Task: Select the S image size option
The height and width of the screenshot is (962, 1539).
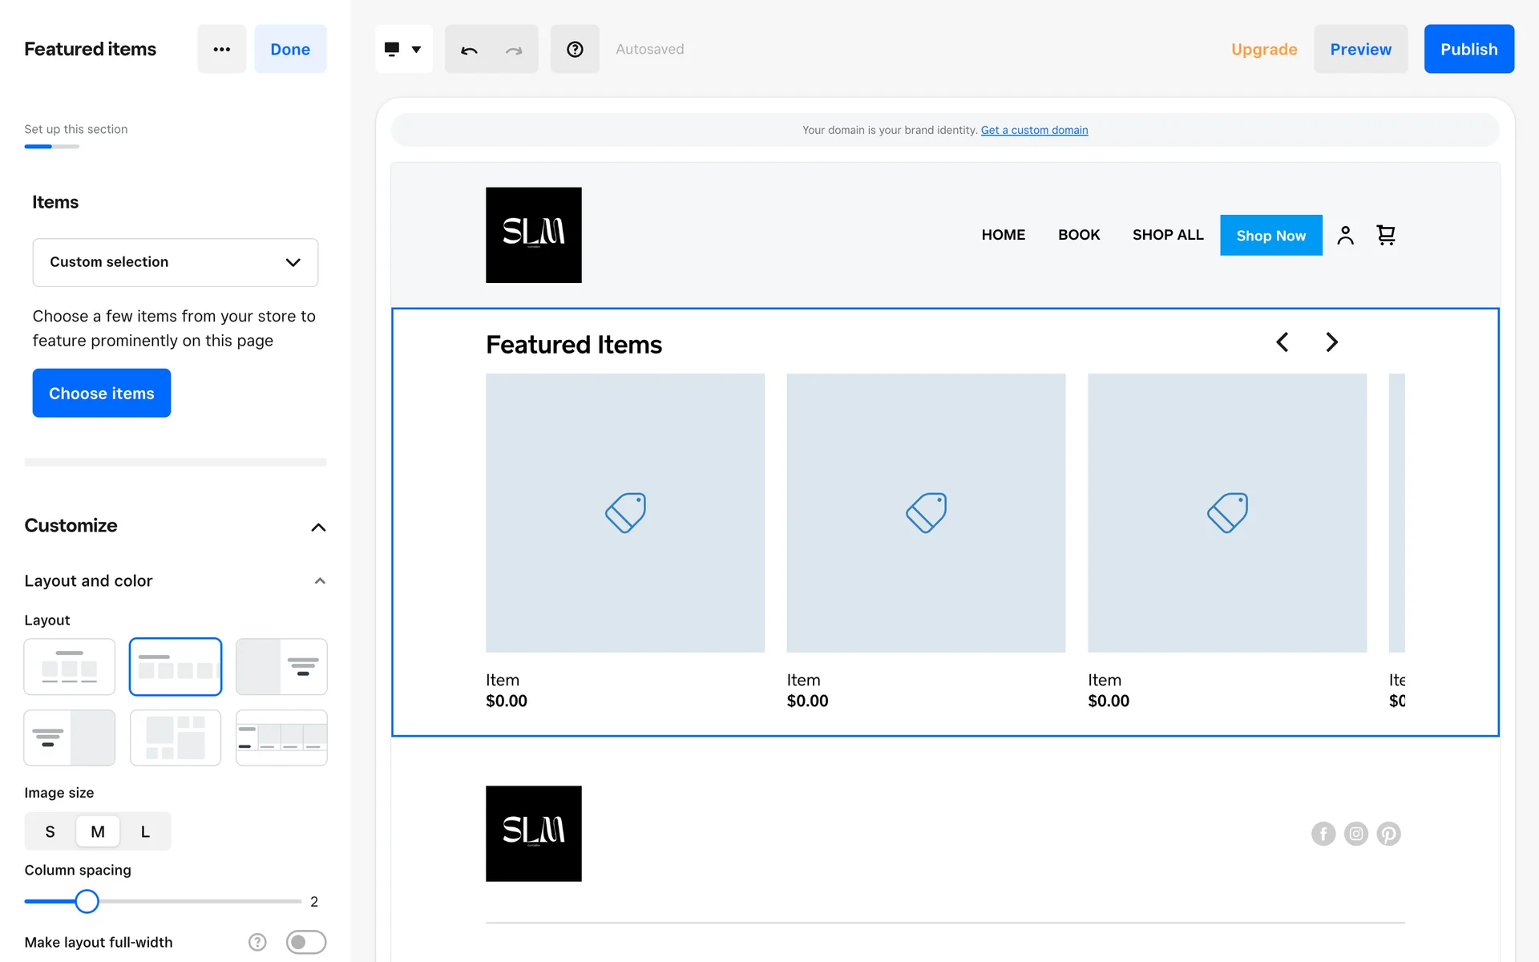Action: click(50, 831)
